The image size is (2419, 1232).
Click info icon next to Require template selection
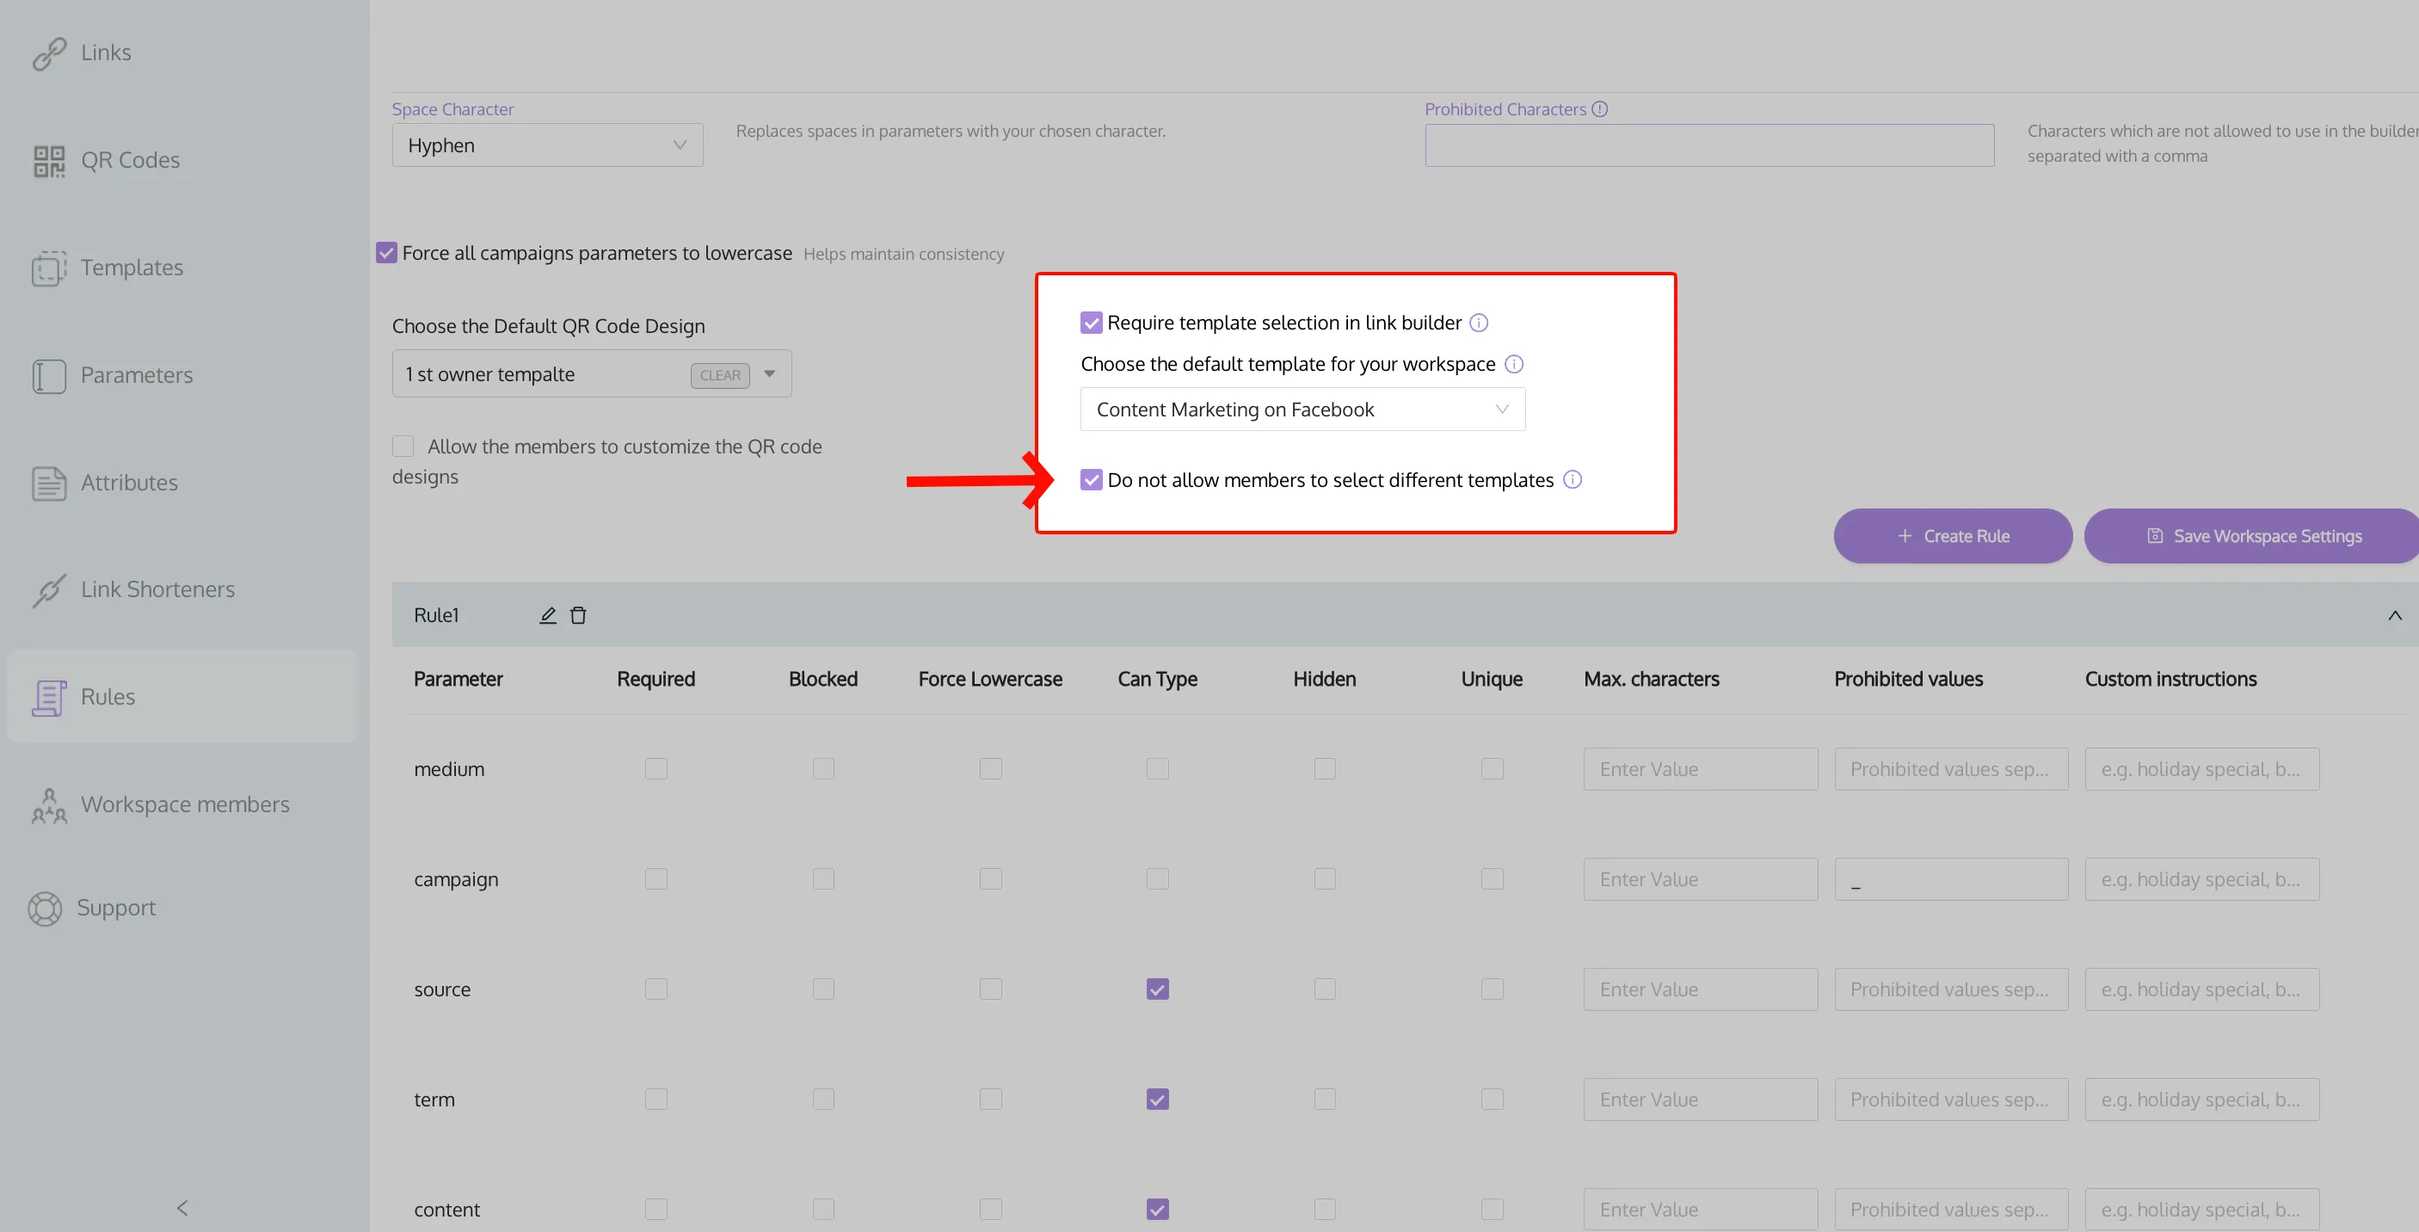(1479, 323)
